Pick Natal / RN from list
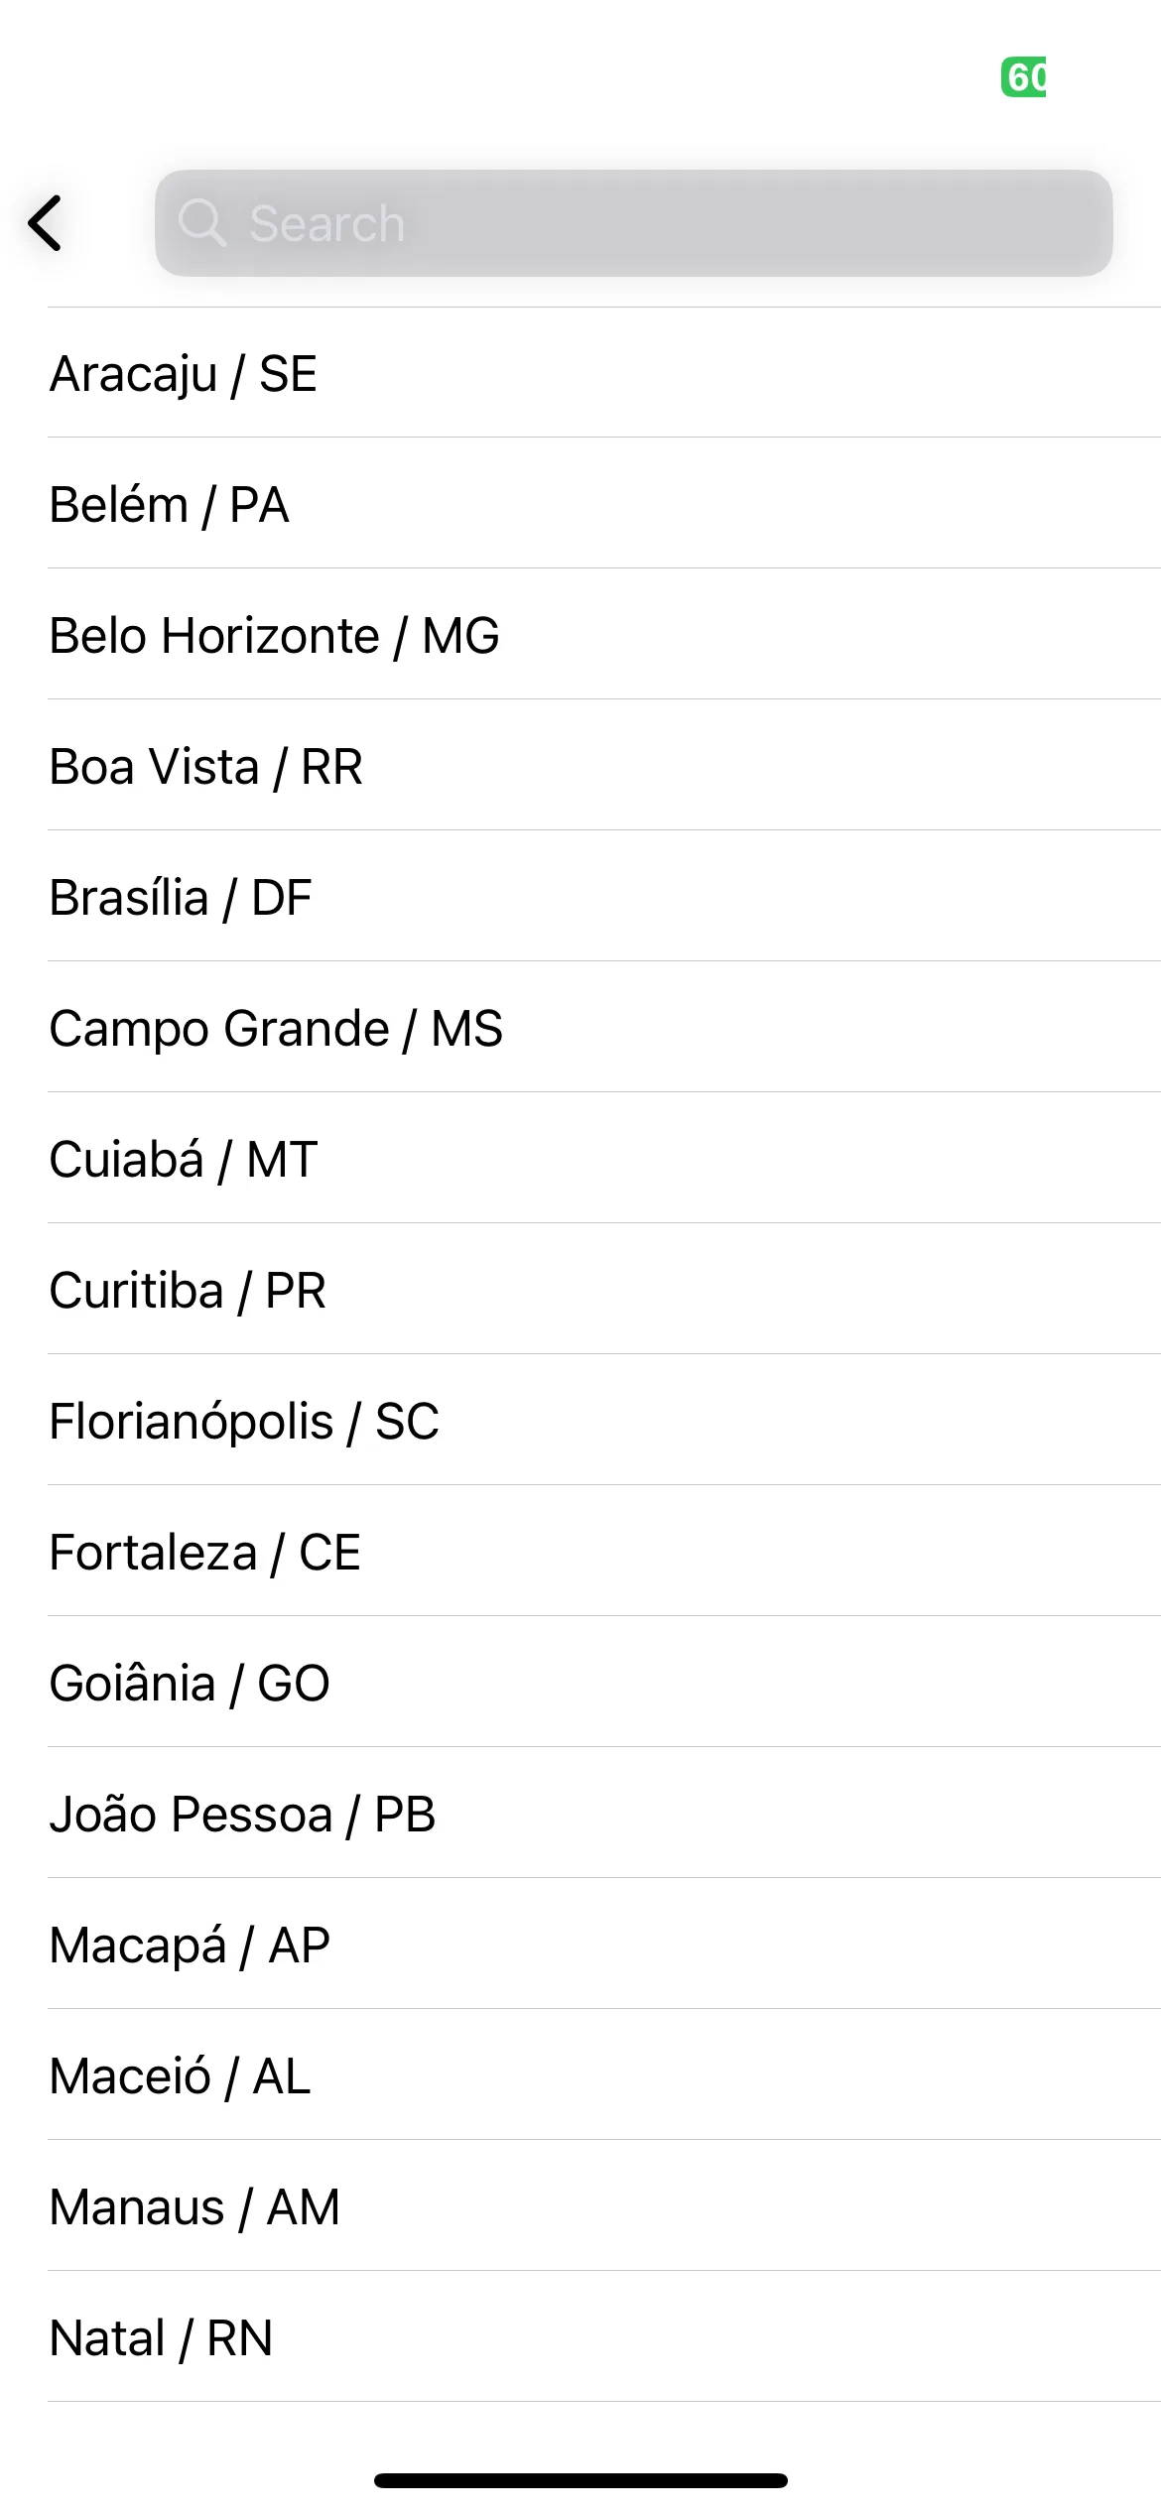The image size is (1161, 2512). tap(604, 2337)
